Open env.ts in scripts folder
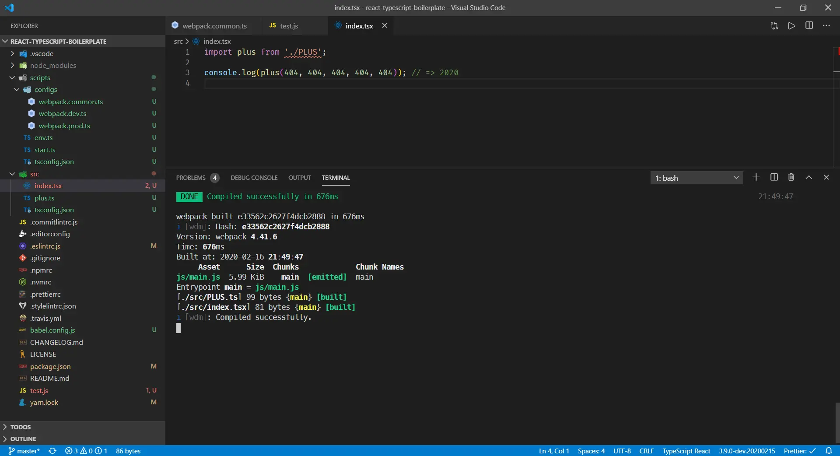The image size is (840, 456). tap(83, 137)
